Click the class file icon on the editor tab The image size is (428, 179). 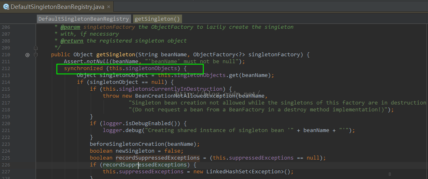tap(5, 7)
